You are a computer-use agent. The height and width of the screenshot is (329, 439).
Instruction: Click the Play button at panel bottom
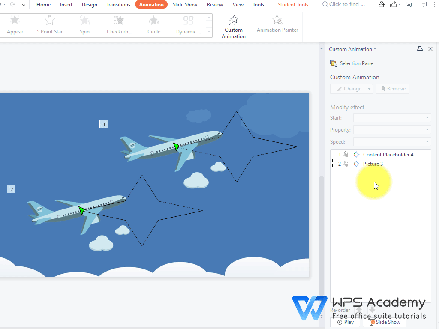pos(345,322)
